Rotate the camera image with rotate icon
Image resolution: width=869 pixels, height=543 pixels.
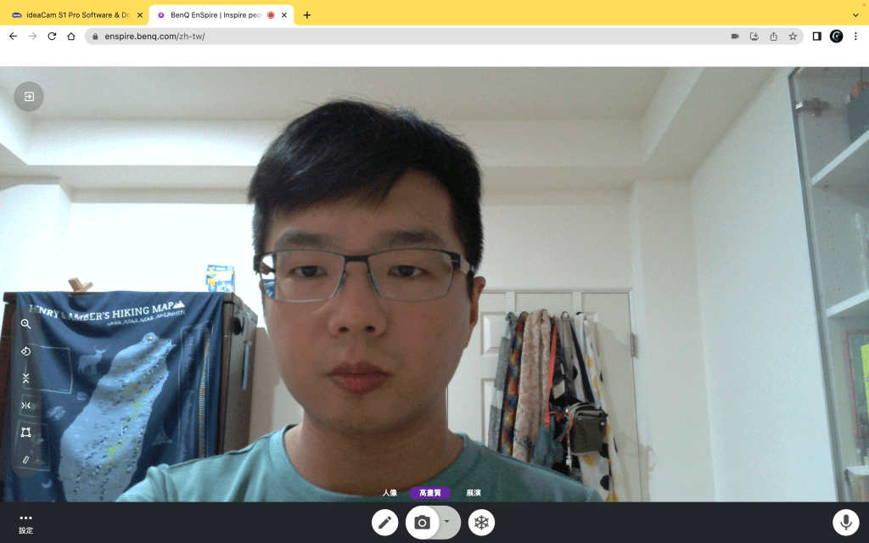[x=26, y=351]
